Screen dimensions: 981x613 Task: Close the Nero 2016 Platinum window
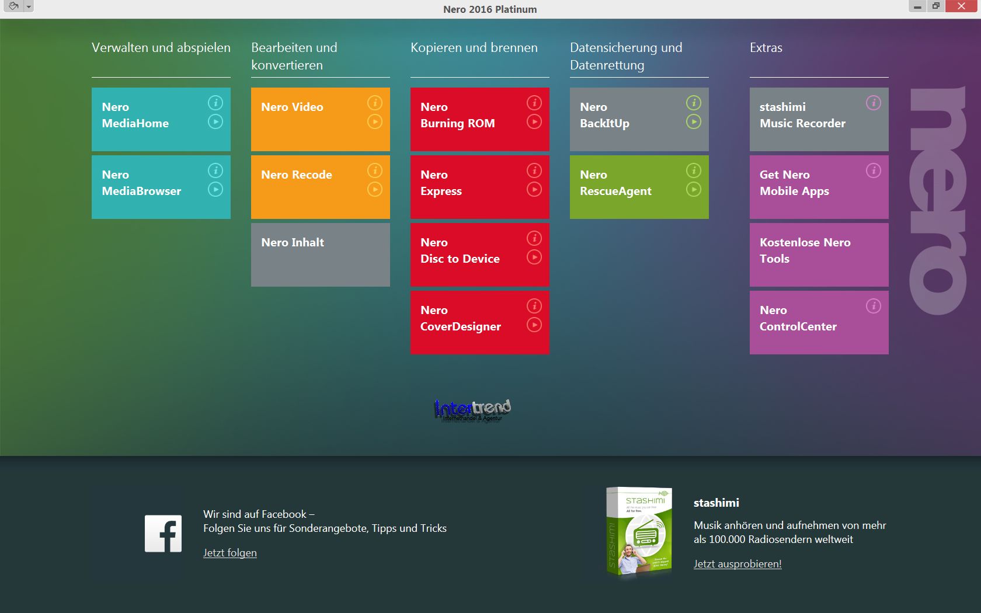(x=961, y=6)
